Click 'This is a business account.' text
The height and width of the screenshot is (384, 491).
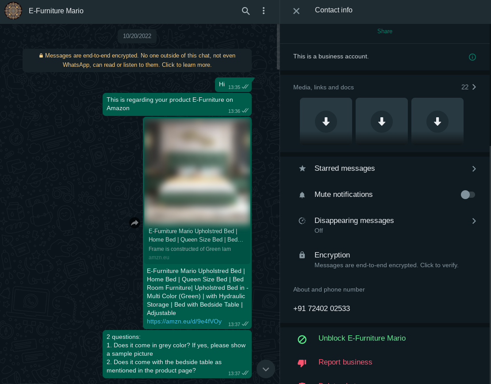(x=331, y=57)
